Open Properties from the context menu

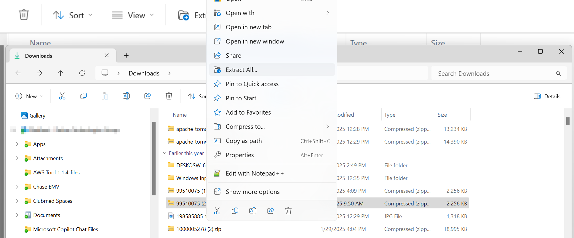tap(272, 155)
